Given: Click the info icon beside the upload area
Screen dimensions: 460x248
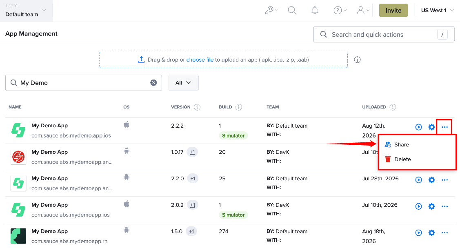Looking at the screenshot, I should [x=357, y=60].
